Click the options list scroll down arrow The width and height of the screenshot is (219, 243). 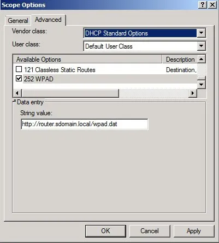(x=202, y=84)
